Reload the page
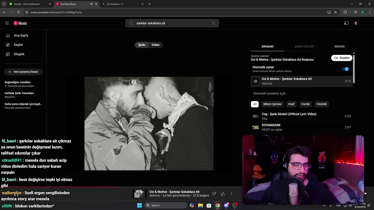The width and height of the screenshot is (374, 210). pyautogui.click(x=18, y=12)
